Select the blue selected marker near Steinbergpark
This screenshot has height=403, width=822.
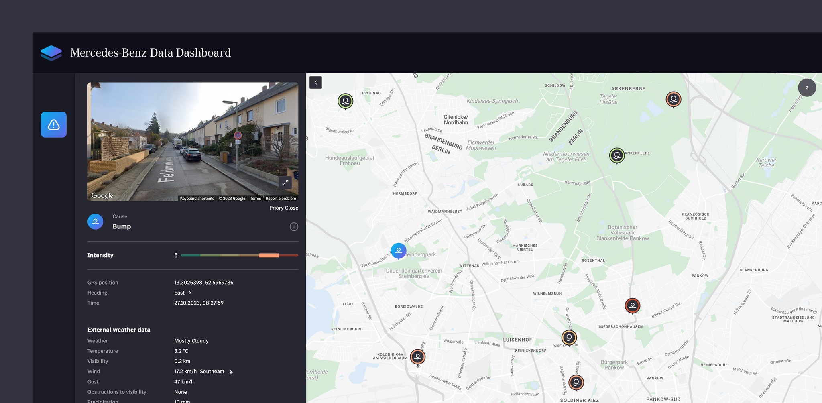coord(399,251)
